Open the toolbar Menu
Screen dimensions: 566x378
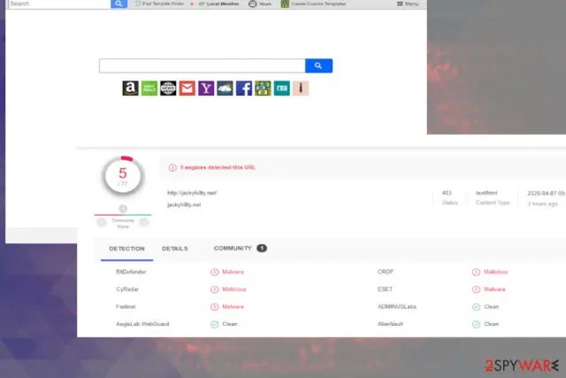point(408,4)
